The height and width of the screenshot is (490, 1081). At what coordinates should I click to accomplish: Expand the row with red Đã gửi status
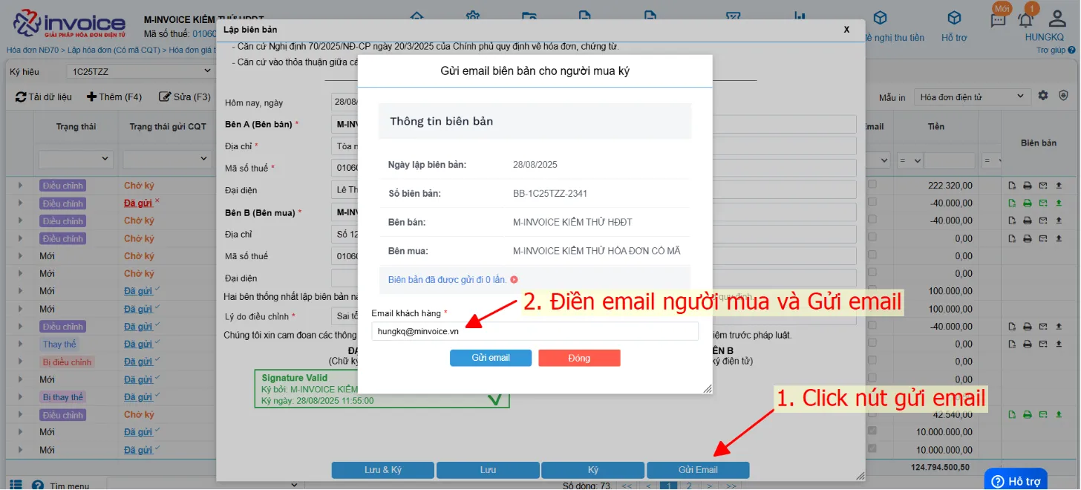click(20, 203)
